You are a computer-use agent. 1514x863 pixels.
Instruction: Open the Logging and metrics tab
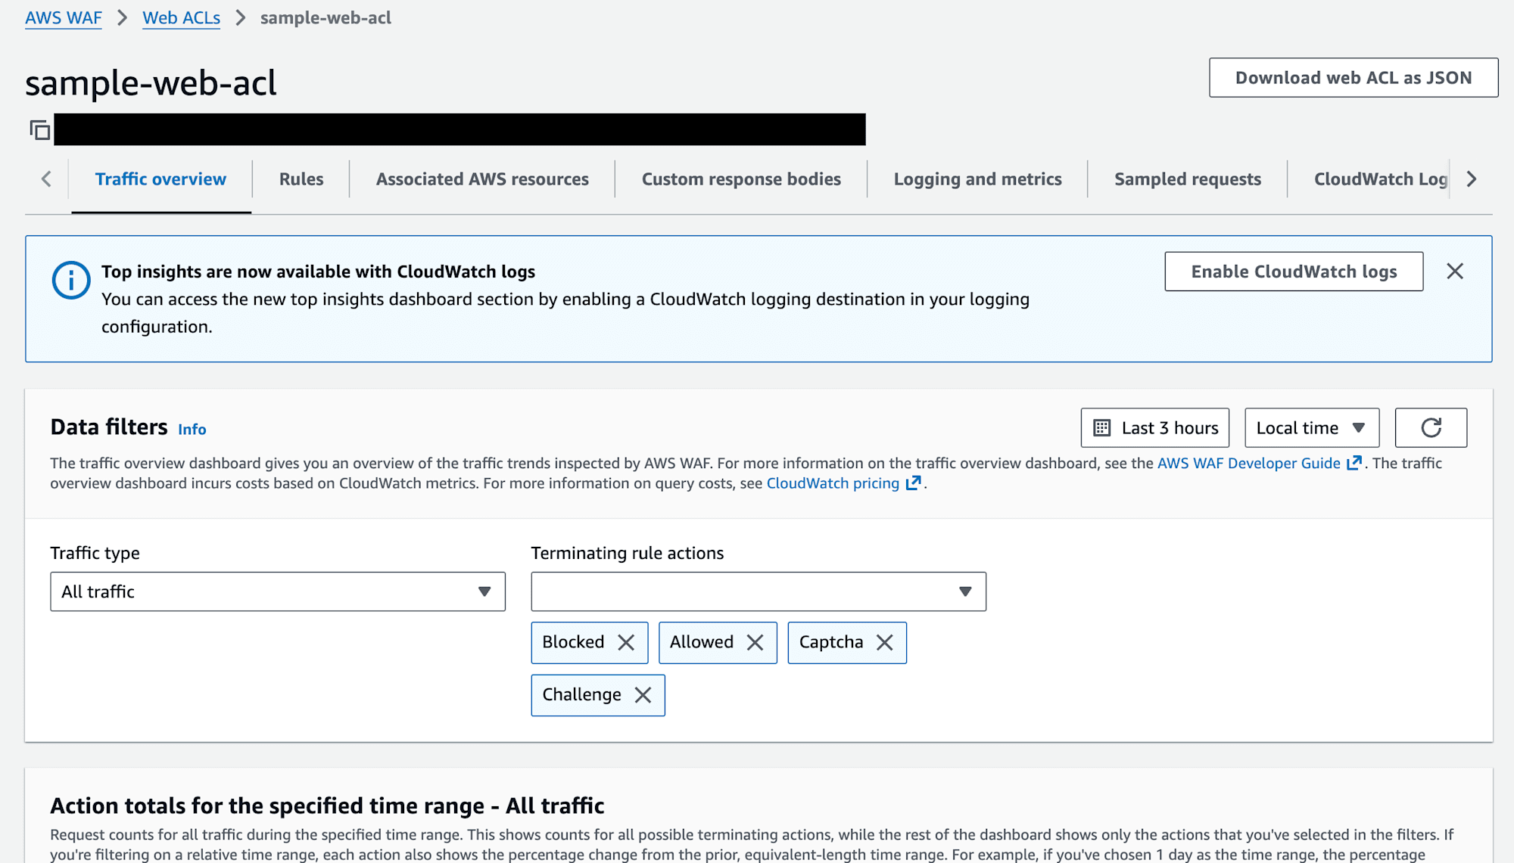pyautogui.click(x=977, y=179)
